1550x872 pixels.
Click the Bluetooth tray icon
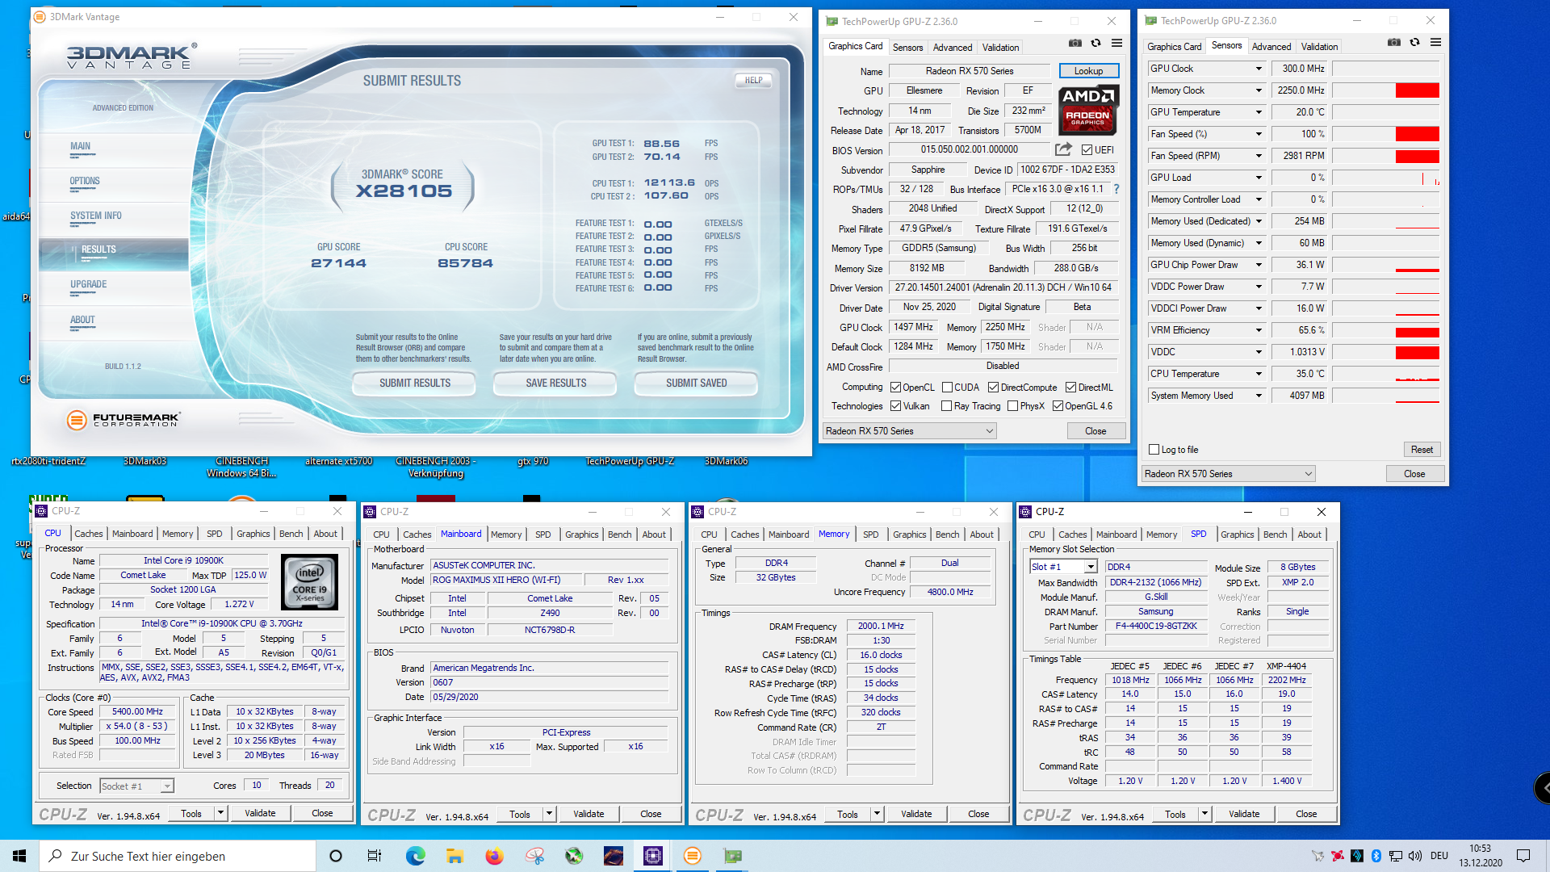(1376, 856)
